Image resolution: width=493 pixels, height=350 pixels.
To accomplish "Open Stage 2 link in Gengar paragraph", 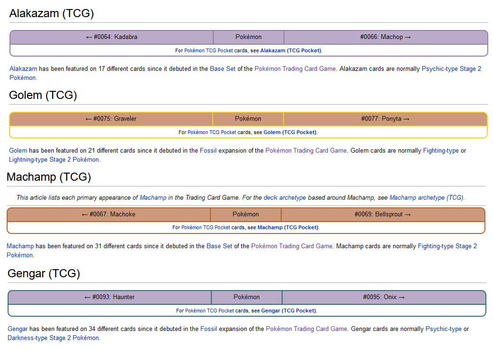I will pyautogui.click(x=60, y=339).
